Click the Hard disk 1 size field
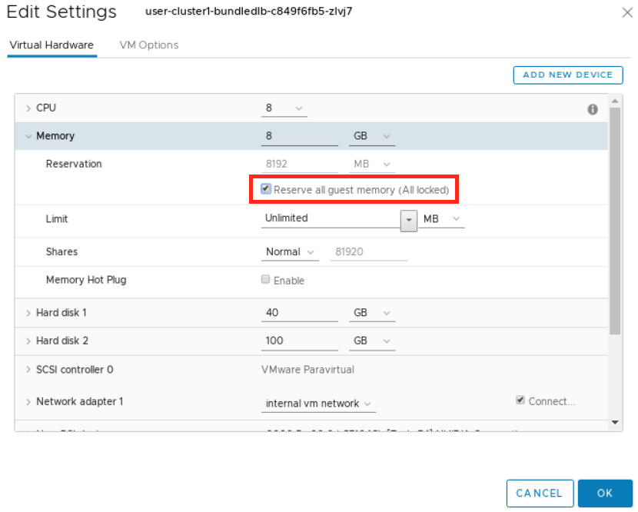The image size is (638, 512). (x=299, y=313)
